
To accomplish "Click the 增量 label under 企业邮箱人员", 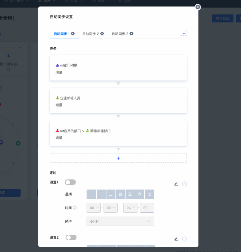I will click(x=59, y=105).
